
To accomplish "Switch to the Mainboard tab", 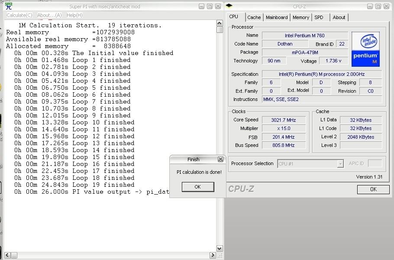I will [x=277, y=17].
